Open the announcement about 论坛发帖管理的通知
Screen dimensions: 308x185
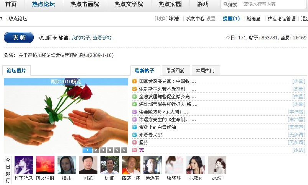tap(66, 55)
